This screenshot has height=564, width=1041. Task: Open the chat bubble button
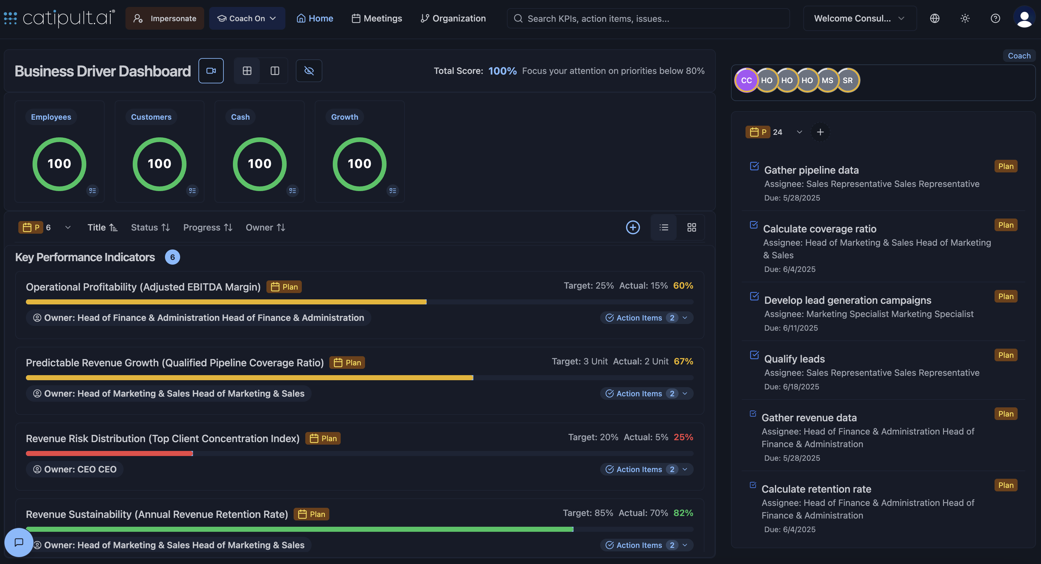(19, 542)
